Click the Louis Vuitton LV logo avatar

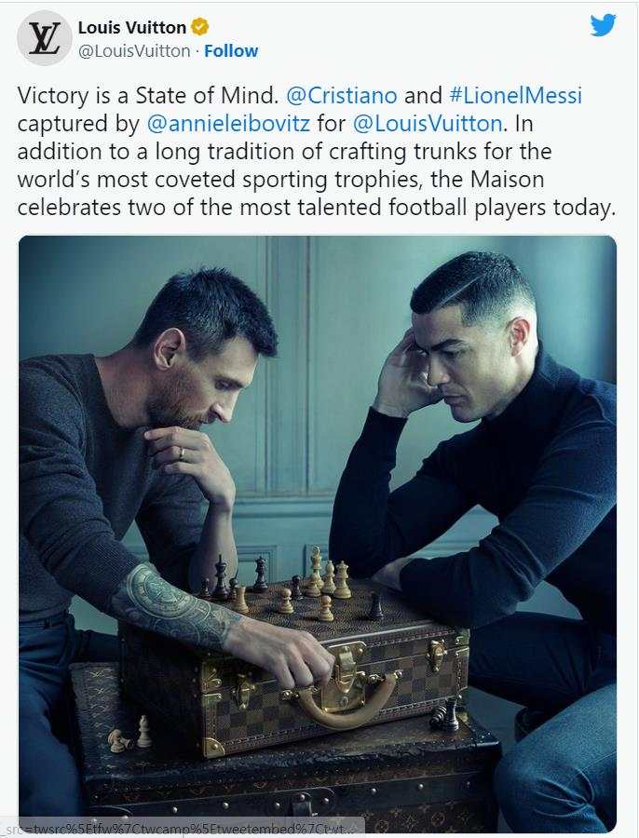[x=45, y=38]
